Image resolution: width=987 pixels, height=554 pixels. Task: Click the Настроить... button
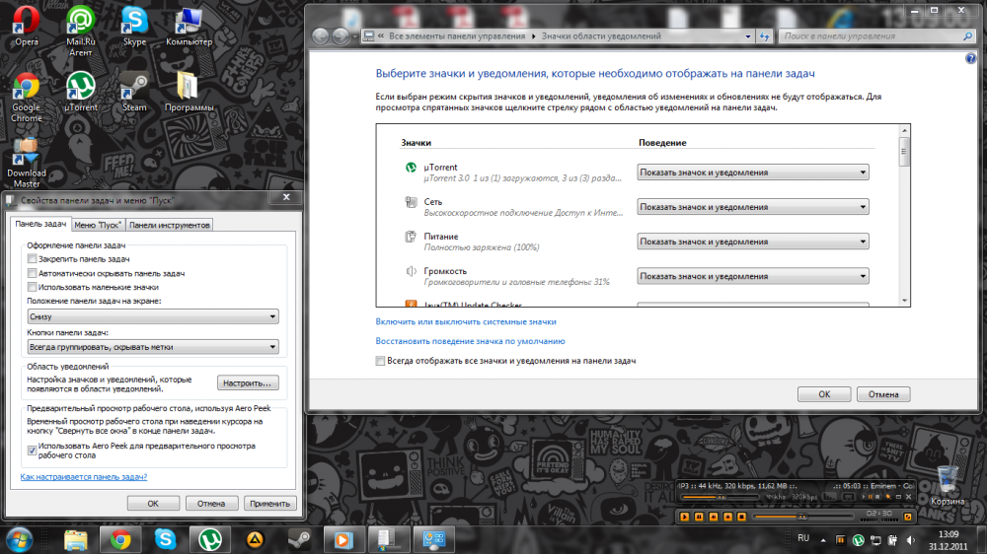(x=248, y=382)
